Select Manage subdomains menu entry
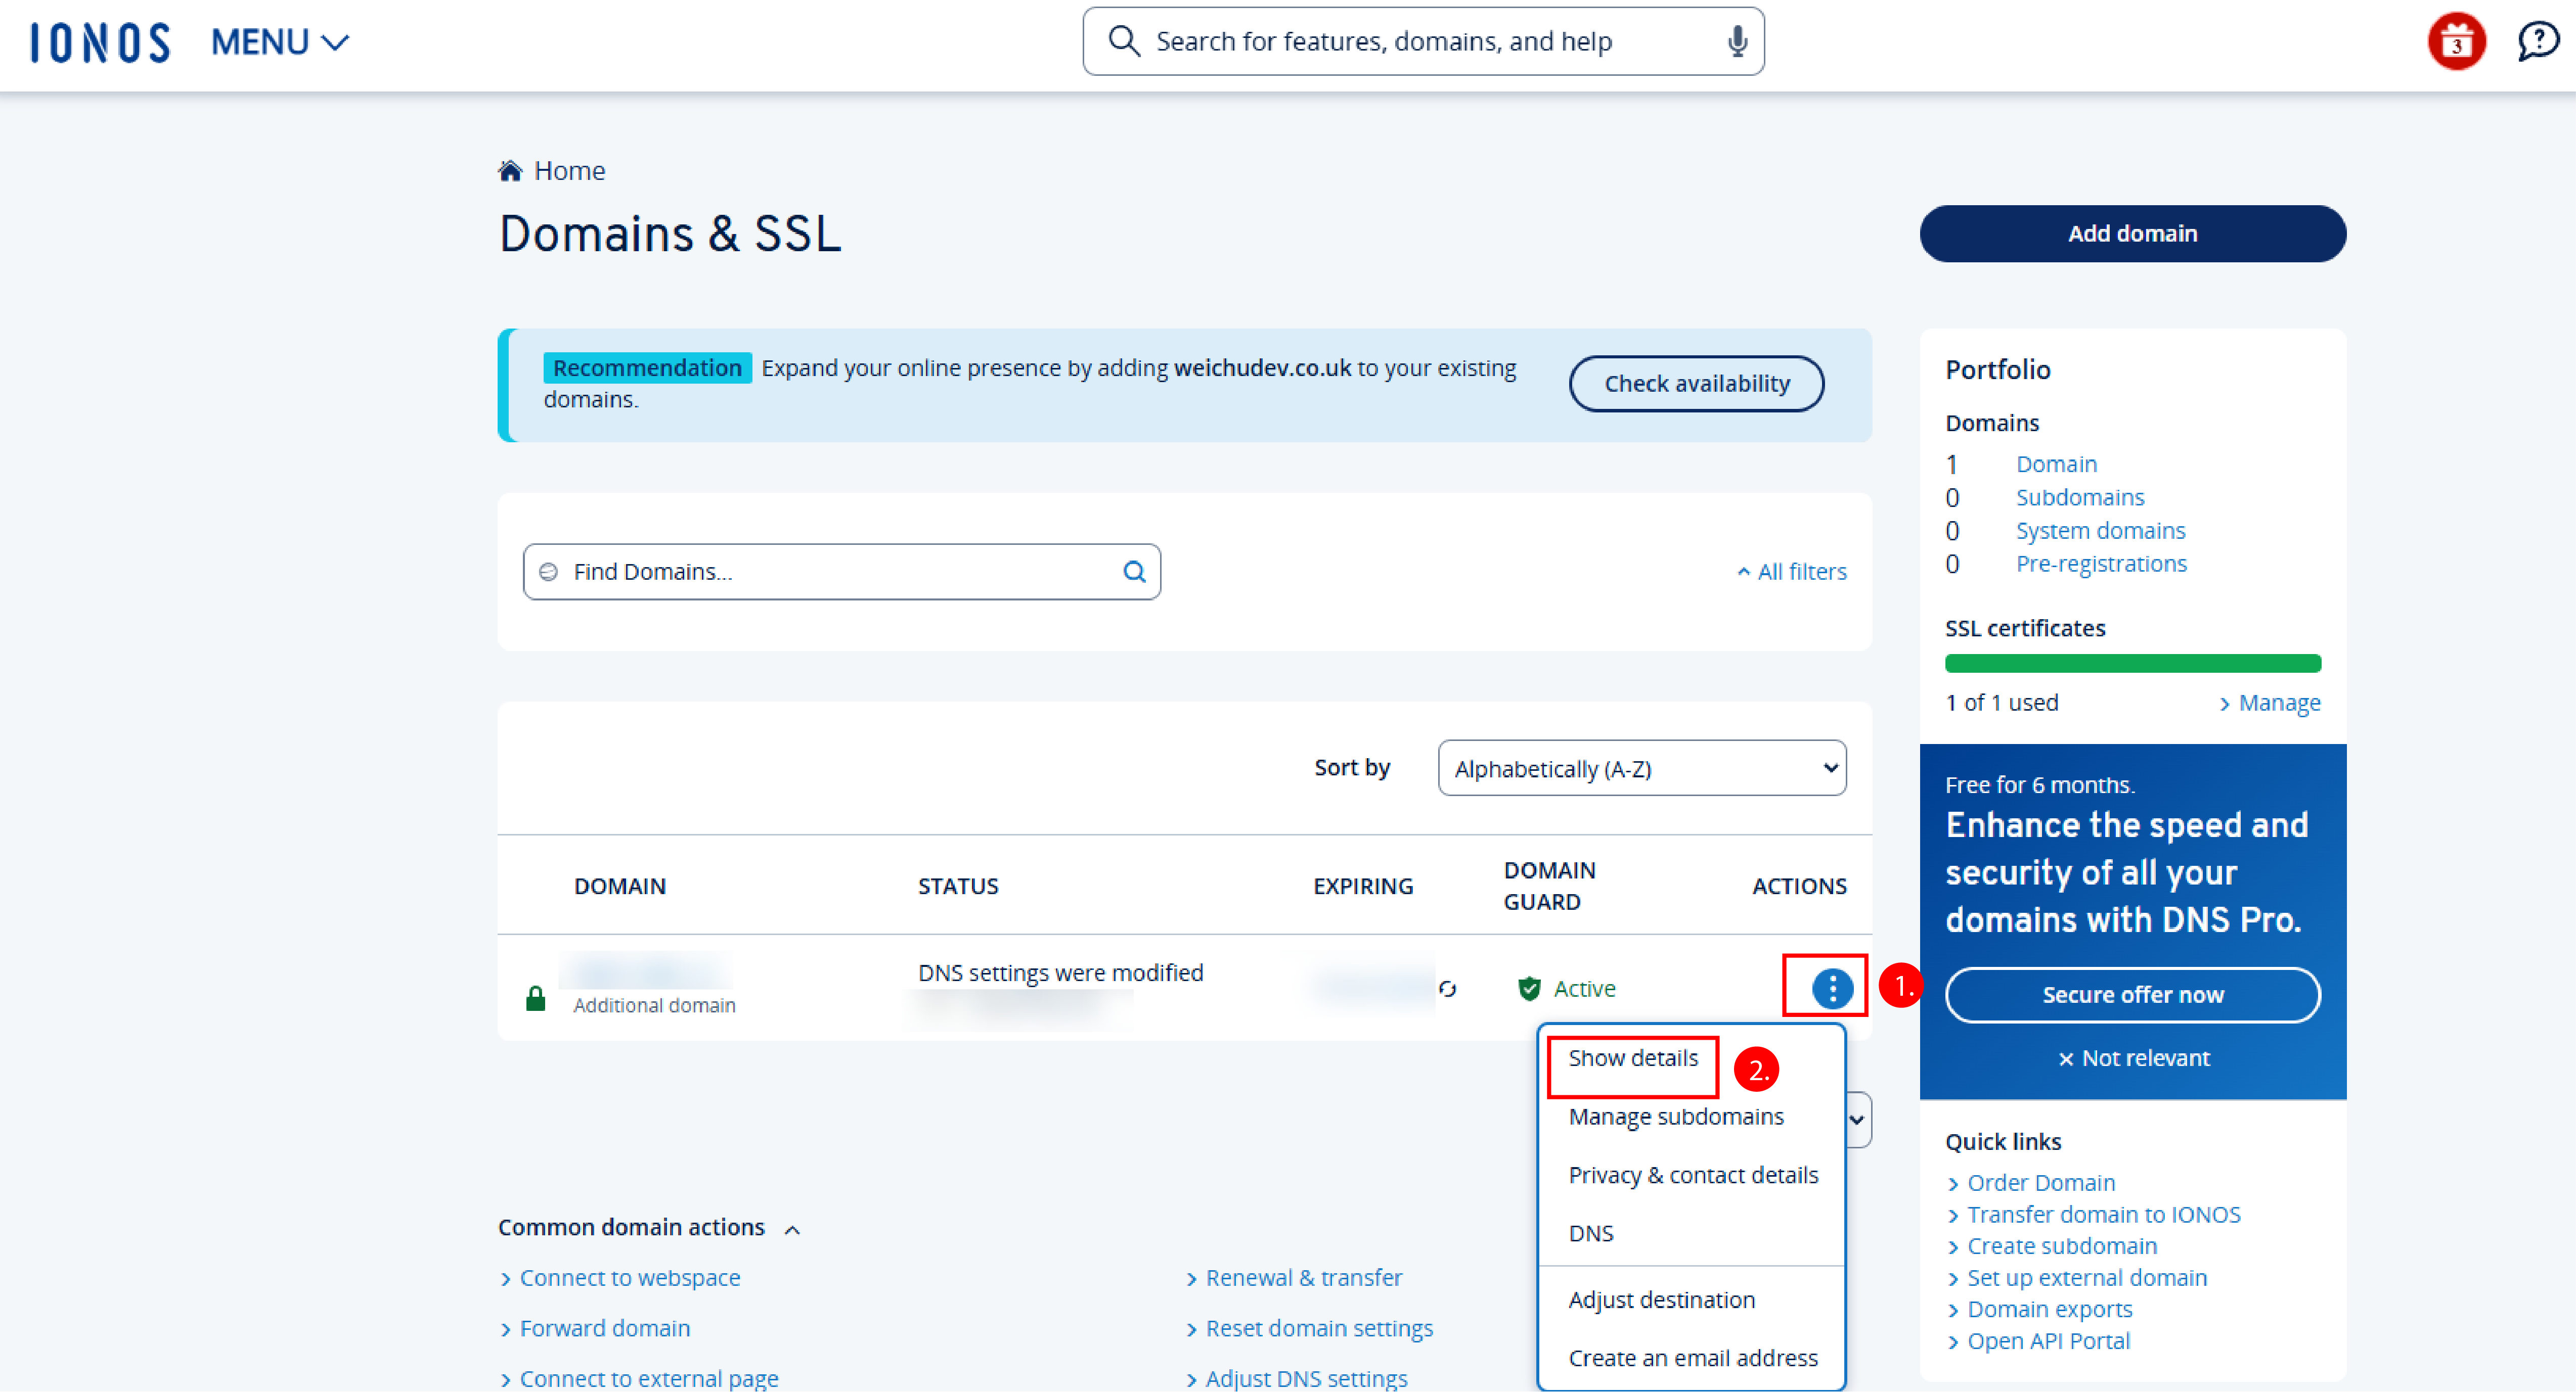Screen dimensions: 2576x1392 click(x=1675, y=1116)
